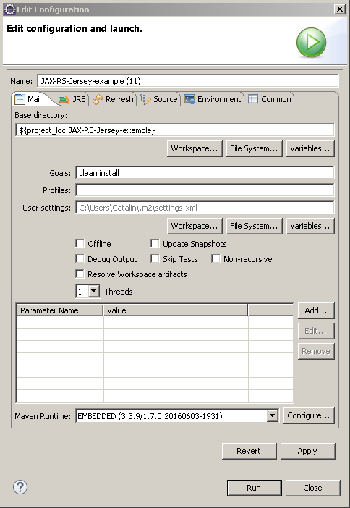Tick Resolve Workspace artifacts checkbox

[80, 274]
